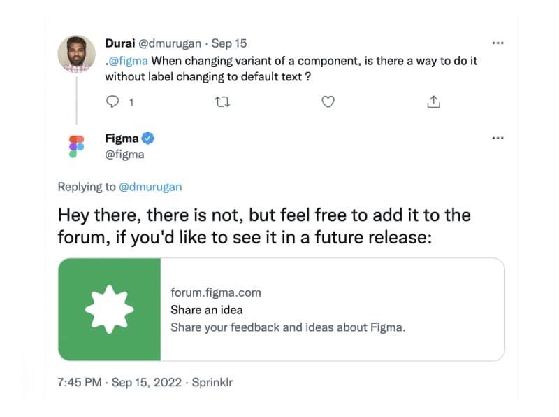The width and height of the screenshot is (559, 417).
Task: Click the @figma mention in Durai's tweet
Action: 127,61
